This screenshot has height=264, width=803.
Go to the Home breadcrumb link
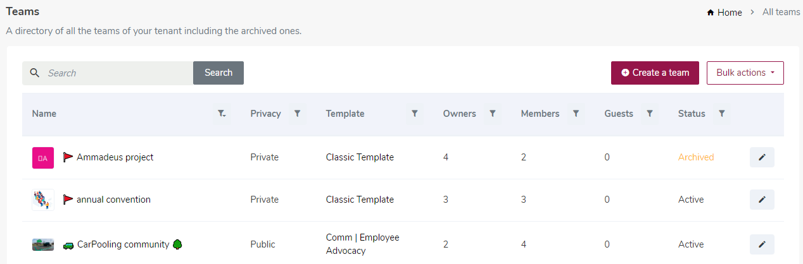(x=730, y=12)
